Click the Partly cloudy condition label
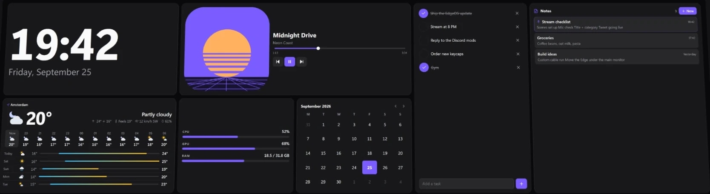This screenshot has height=194, width=710. click(x=157, y=114)
